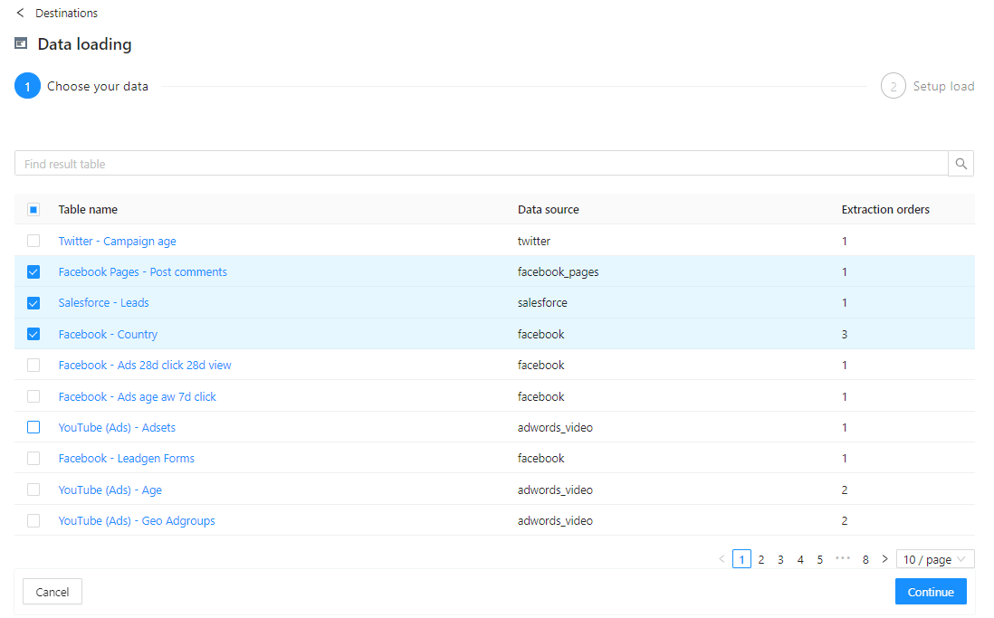Viewport: 994px width, 618px height.
Task: Open the Twitter - Campaign age link
Action: click(118, 241)
